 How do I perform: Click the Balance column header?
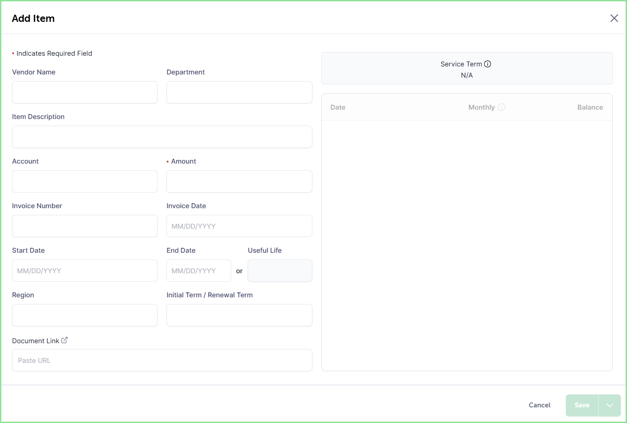590,107
